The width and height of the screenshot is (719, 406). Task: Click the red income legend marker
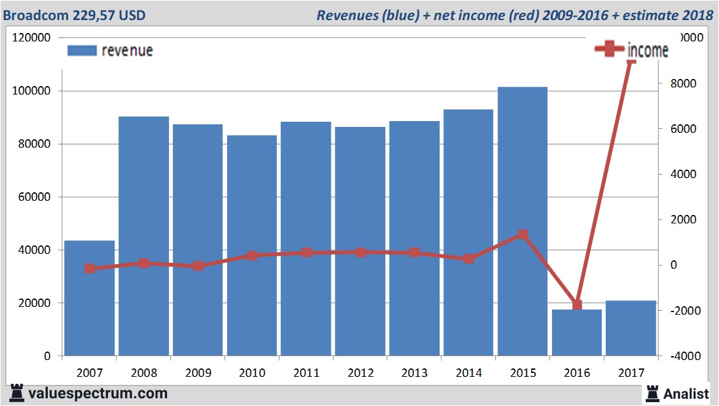tap(609, 49)
